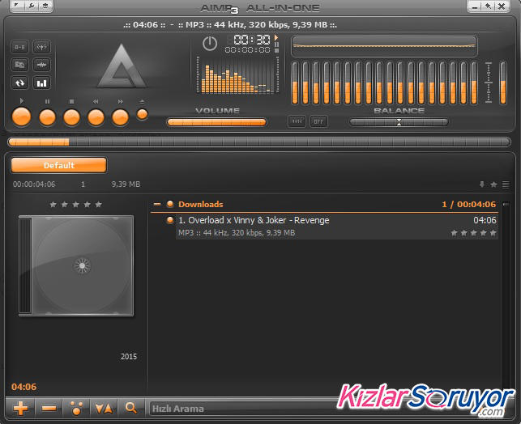Pin the window with the pushpin icon
Screen dimensions: 521x424
(x=488, y=6)
